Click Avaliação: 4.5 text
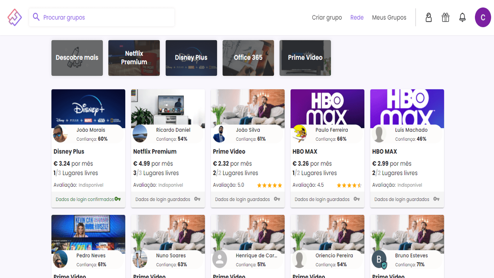494x278 pixels. coord(308,185)
